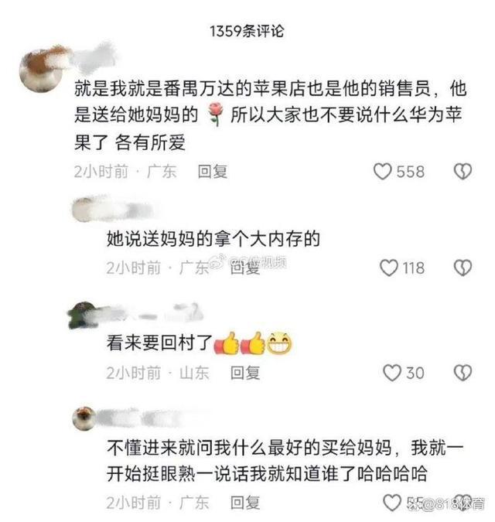The height and width of the screenshot is (522, 495).
Task: Like the last comment about 买给妈妈
Action: pyautogui.click(x=392, y=503)
